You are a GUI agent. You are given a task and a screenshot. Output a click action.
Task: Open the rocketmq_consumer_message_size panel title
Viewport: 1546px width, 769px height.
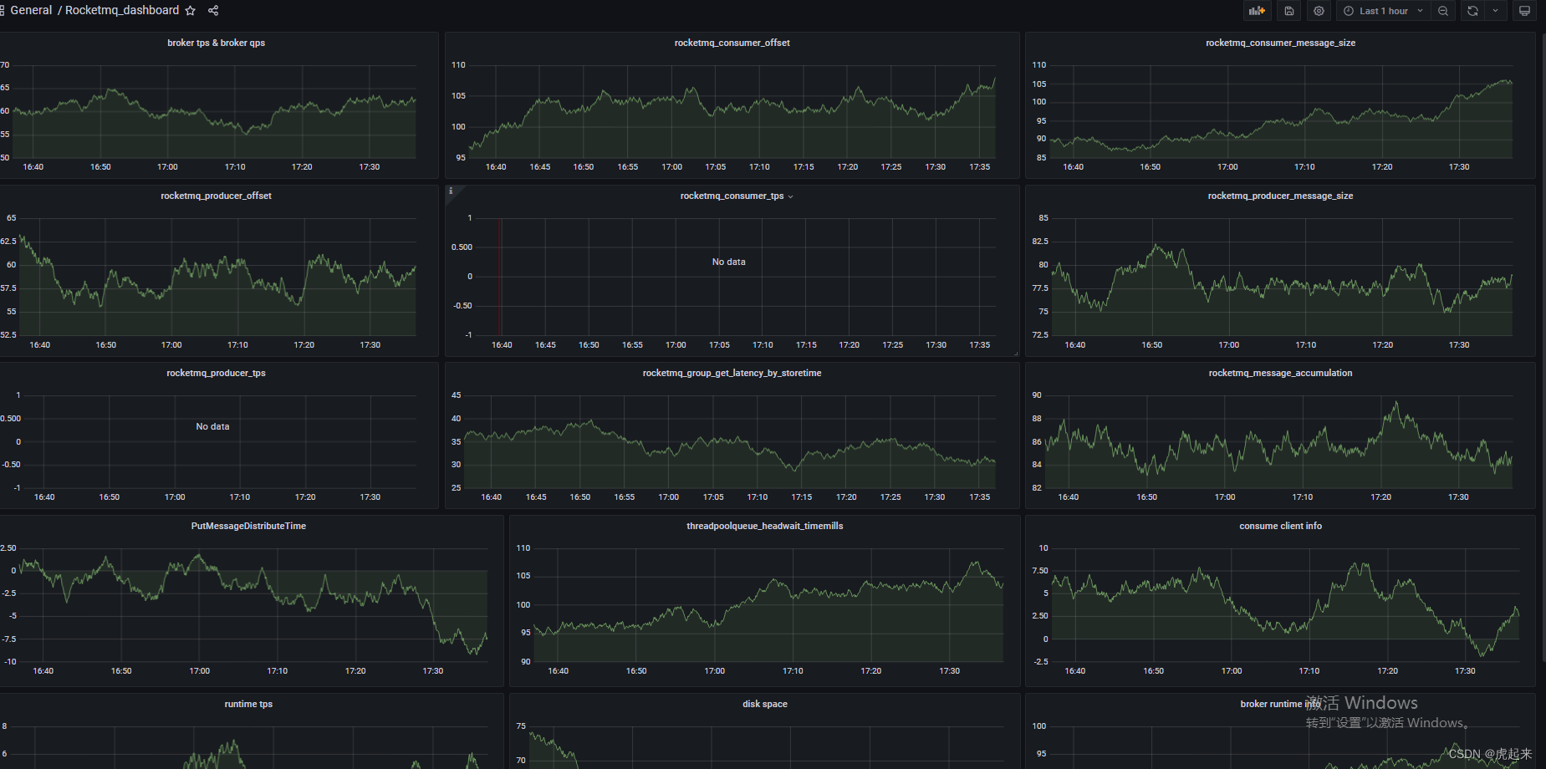pos(1280,43)
